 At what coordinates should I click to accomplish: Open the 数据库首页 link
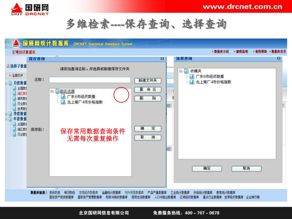click(279, 52)
